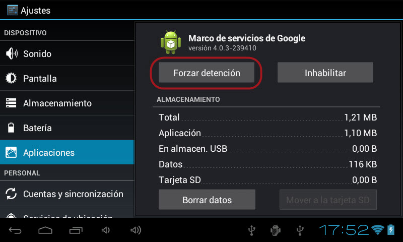
Task: Tap the home navigation button
Action: tap(45, 230)
